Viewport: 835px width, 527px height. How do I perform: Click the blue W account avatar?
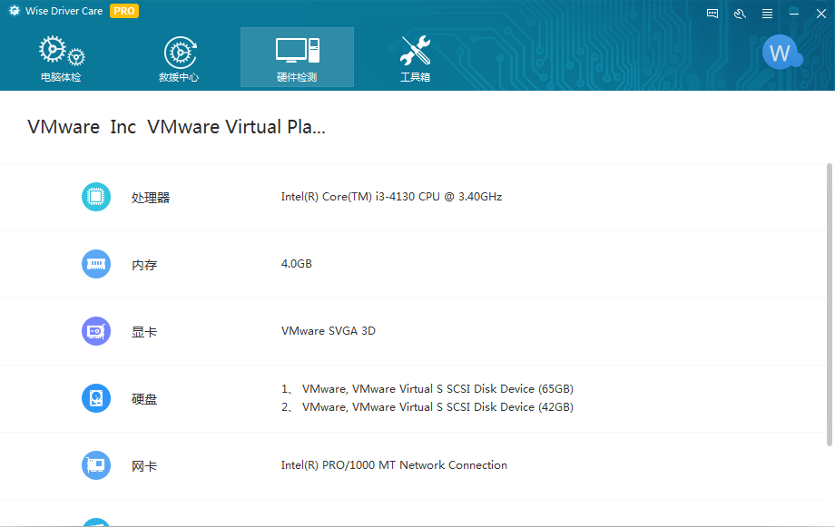781,53
